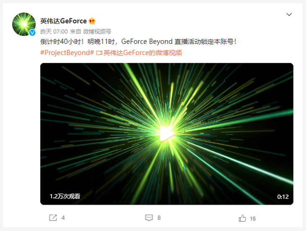
Task: Click the repost share icon
Action: [53, 218]
